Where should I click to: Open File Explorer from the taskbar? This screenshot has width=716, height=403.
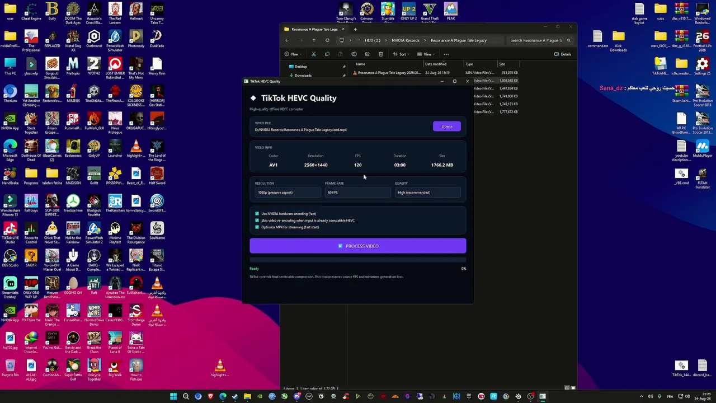click(247, 397)
